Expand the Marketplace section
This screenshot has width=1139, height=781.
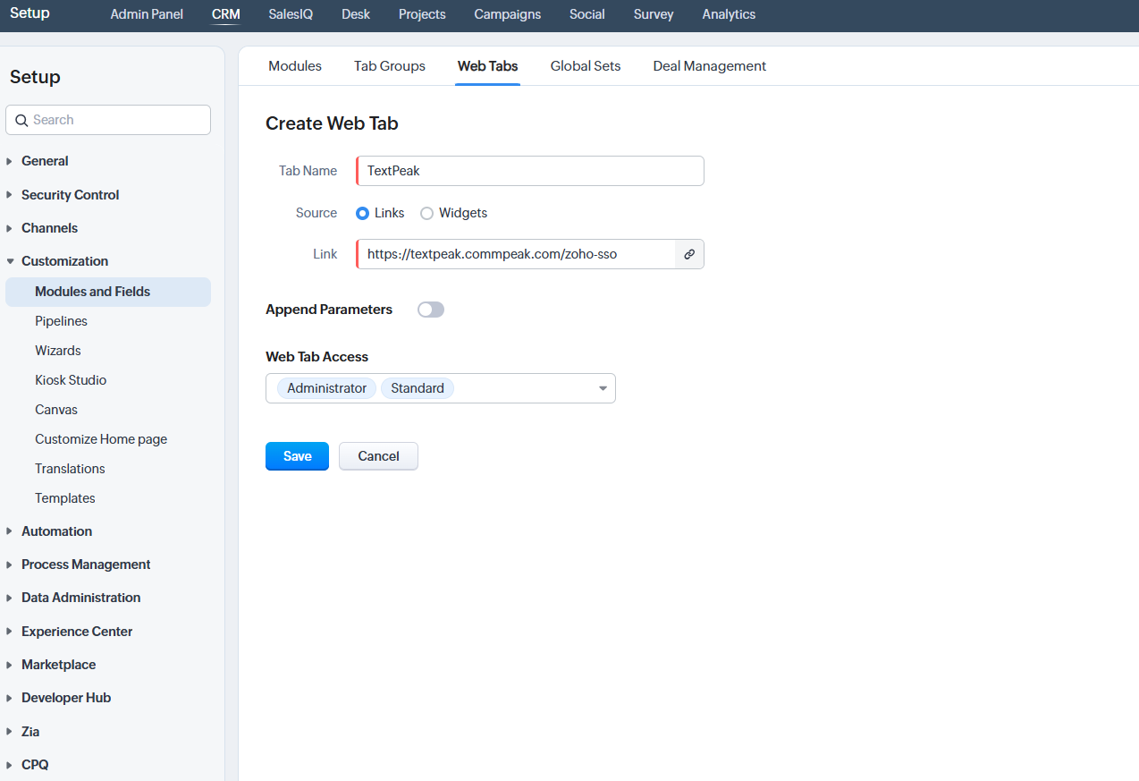tap(58, 665)
